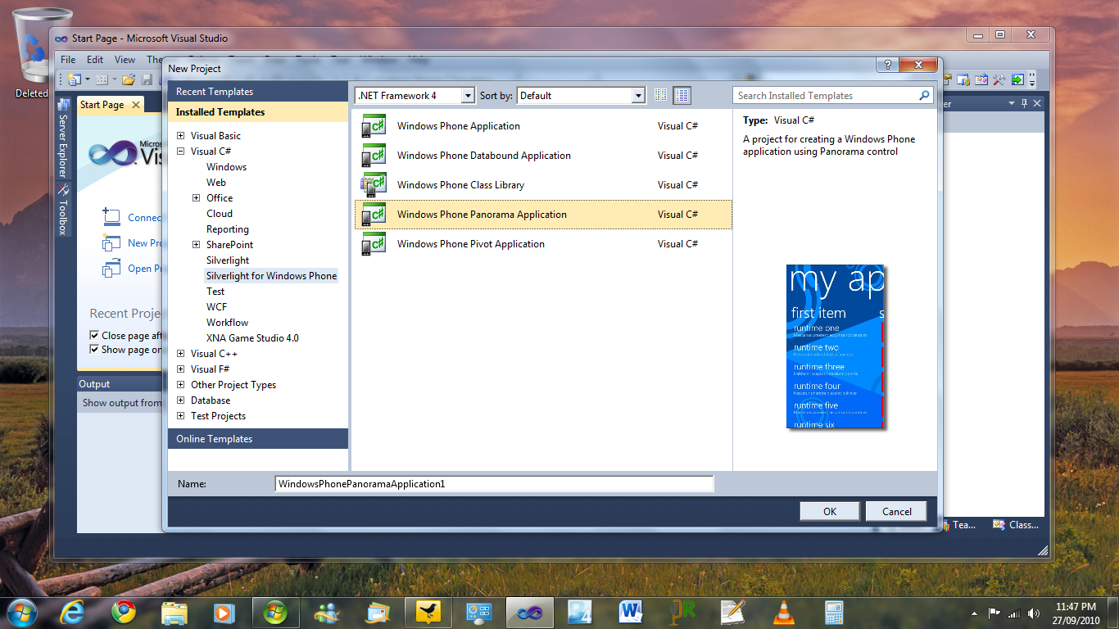Open toolbar overflow options arrow at right end
Viewport: 1119px width, 629px height.
[1032, 79]
